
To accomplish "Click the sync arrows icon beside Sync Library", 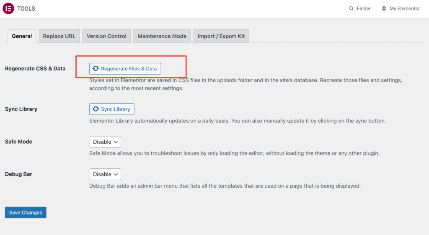I will pos(96,109).
